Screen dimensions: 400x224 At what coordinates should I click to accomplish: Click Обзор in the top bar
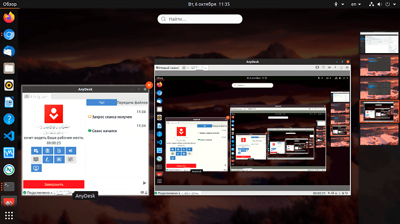coord(10,4)
